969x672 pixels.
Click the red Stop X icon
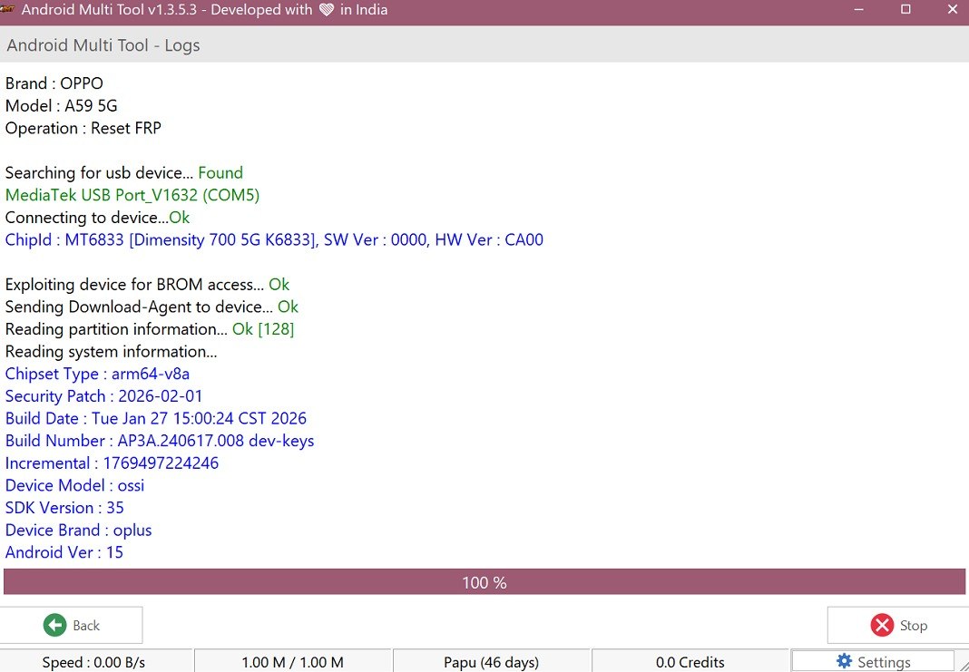[x=881, y=626]
